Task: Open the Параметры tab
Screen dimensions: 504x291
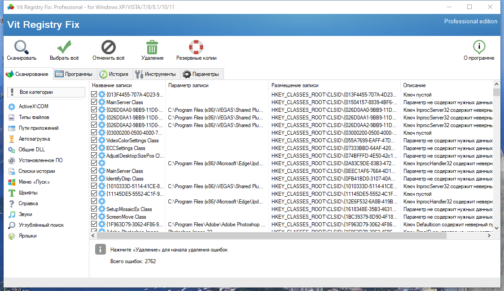Action: pos(201,74)
